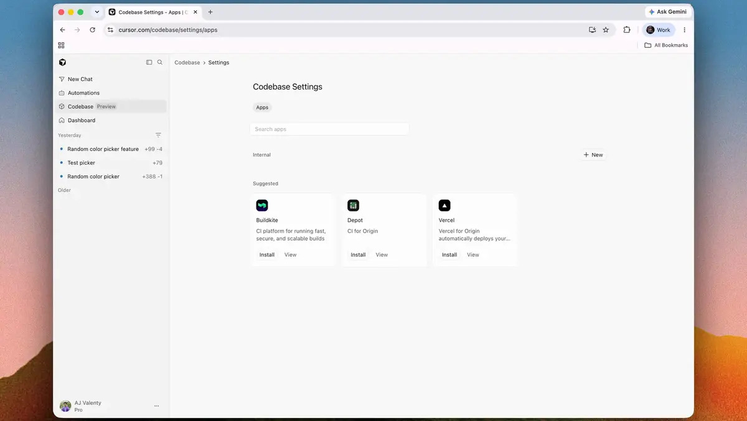
Task: Reload the page
Action: 93,30
